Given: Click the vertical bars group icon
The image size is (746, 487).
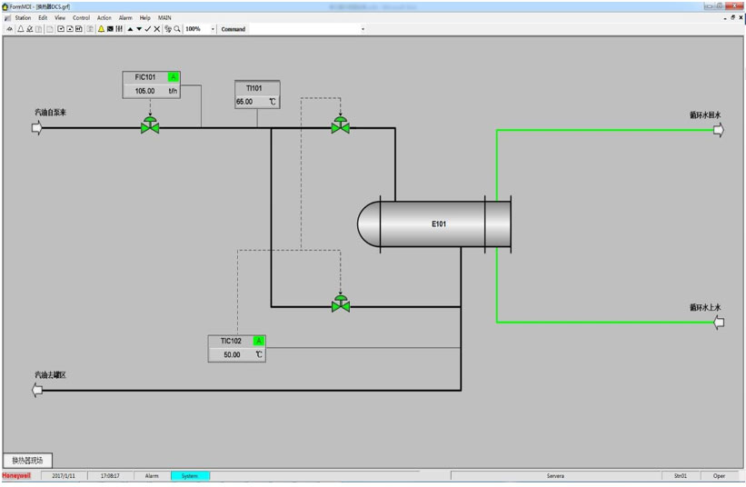Looking at the screenshot, I should 119,29.
